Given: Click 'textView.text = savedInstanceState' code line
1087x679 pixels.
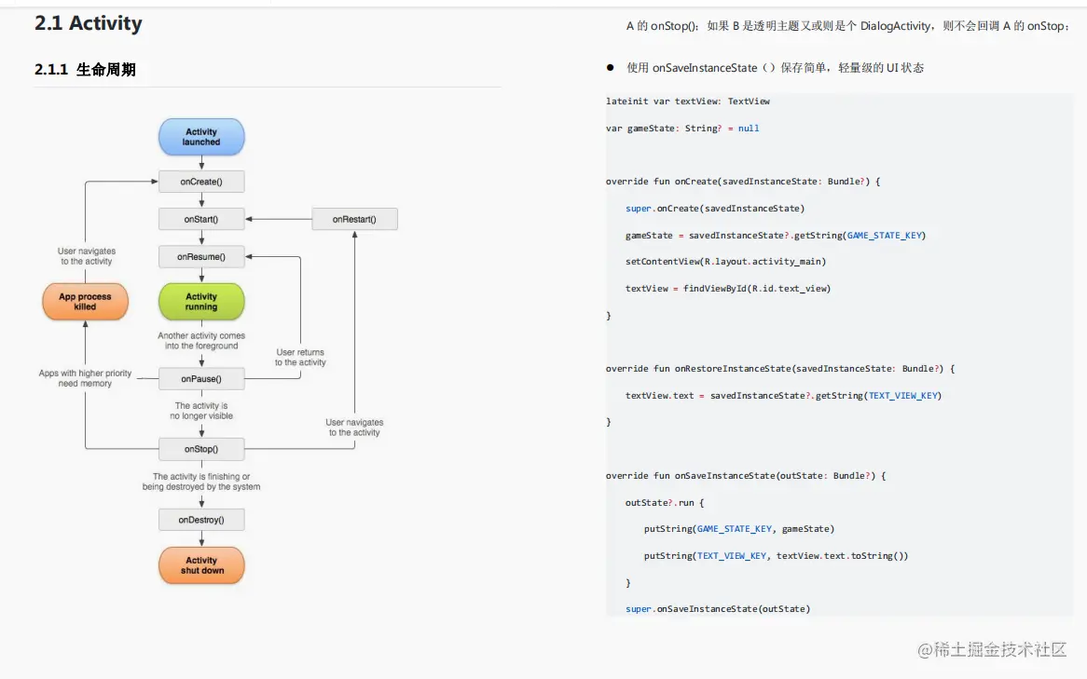Looking at the screenshot, I should [x=783, y=396].
